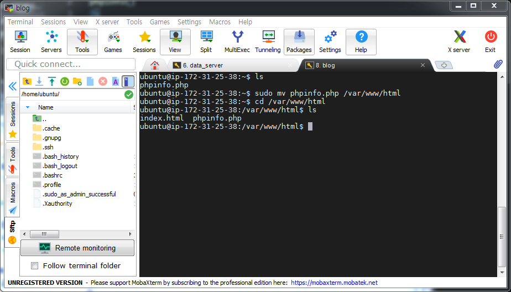Go to the home tab icon
Image resolution: width=511 pixels, height=292 pixels.
click(155, 65)
